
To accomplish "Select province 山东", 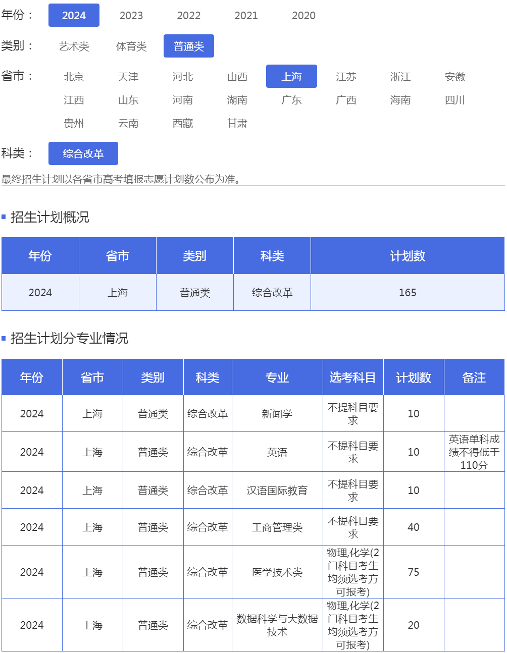I will click(x=128, y=99).
